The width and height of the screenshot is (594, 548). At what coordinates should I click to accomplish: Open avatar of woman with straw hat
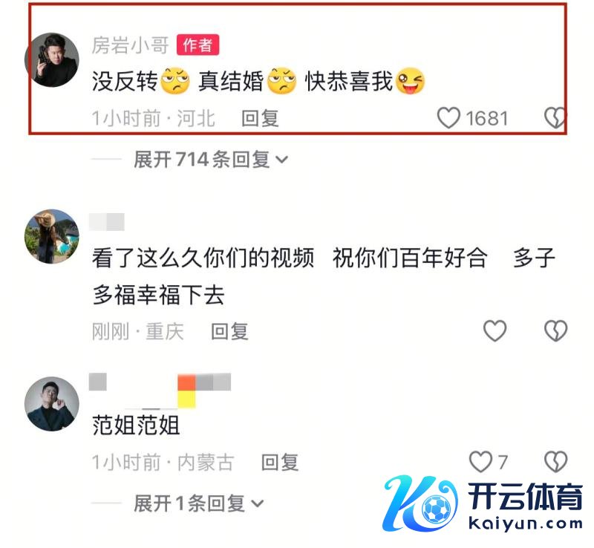click(52, 236)
